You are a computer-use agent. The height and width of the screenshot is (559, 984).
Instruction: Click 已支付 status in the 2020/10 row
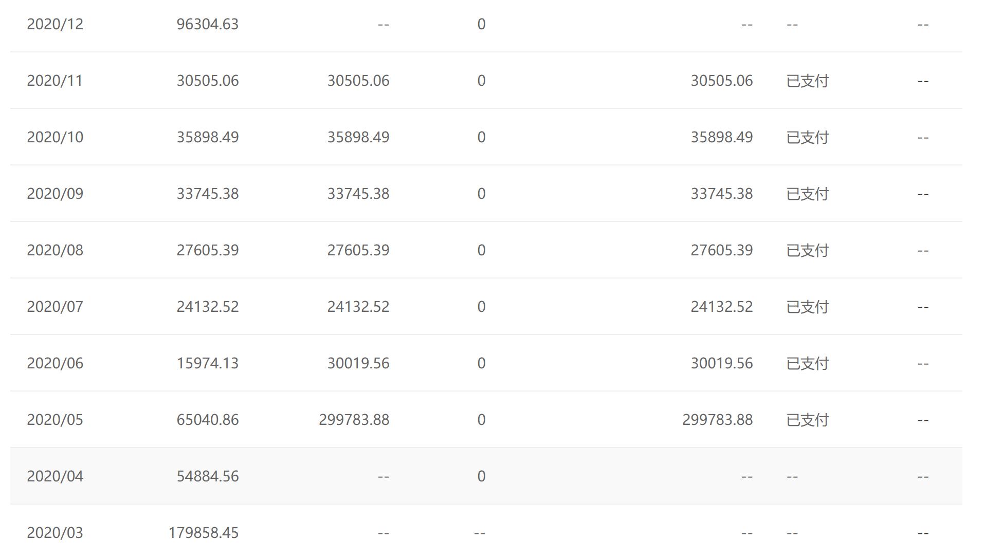(807, 137)
